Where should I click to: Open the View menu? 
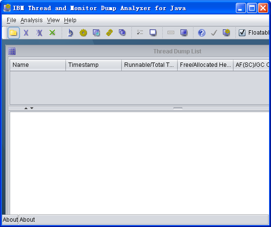click(53, 20)
